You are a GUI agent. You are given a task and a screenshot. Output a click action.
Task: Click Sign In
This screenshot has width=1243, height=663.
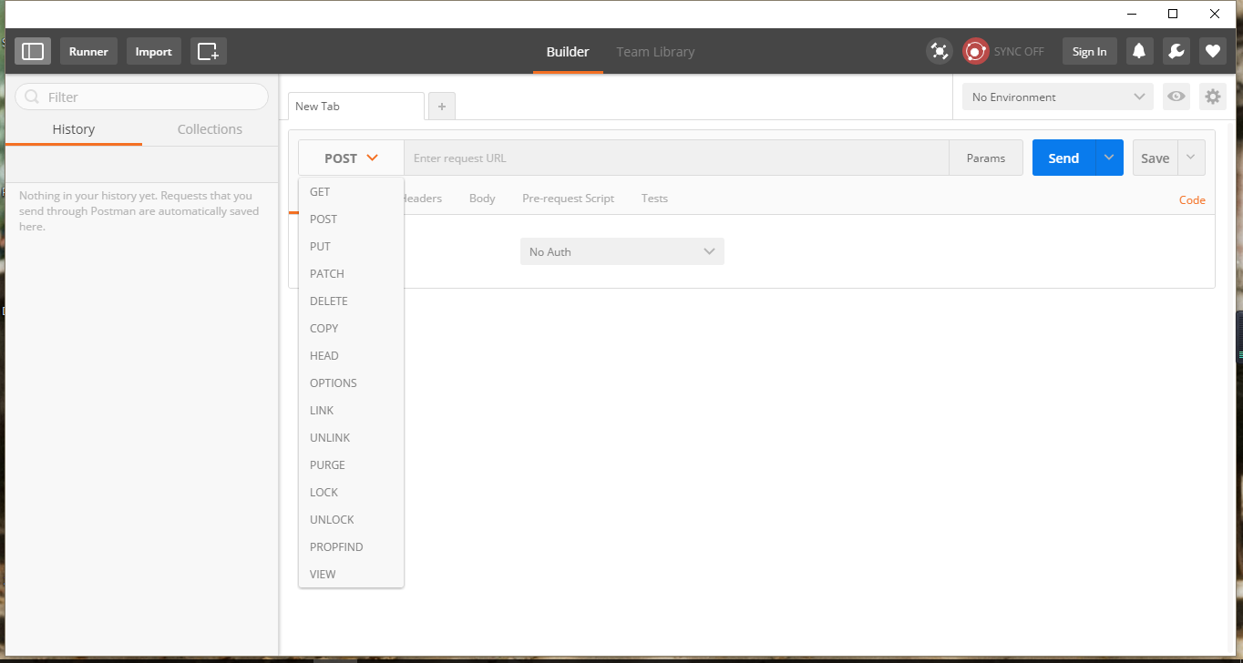click(1089, 51)
